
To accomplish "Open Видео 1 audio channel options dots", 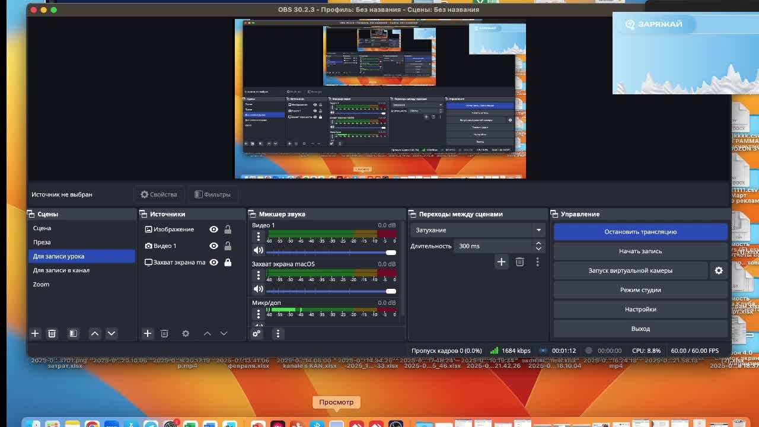I will 258,237.
